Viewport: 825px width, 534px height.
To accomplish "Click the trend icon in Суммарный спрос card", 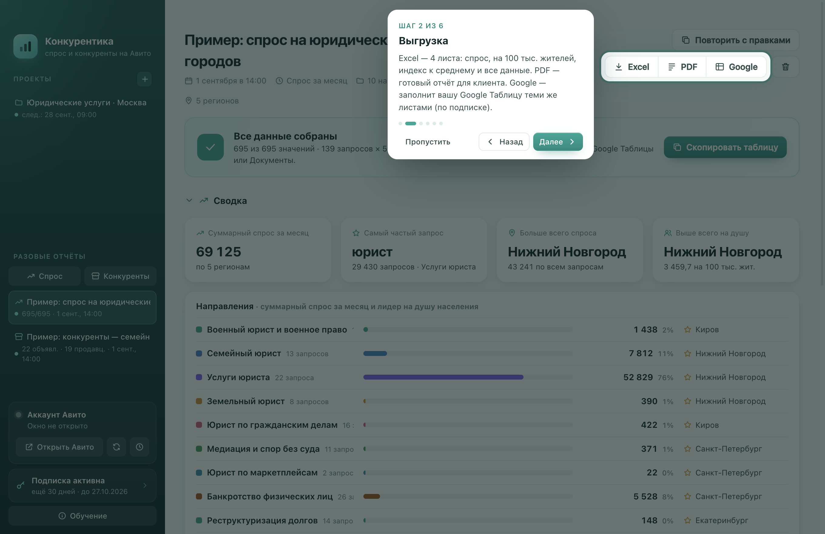I will (200, 233).
